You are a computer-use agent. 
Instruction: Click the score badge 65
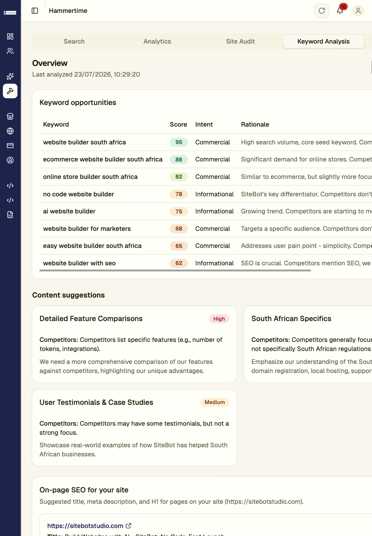pos(179,246)
